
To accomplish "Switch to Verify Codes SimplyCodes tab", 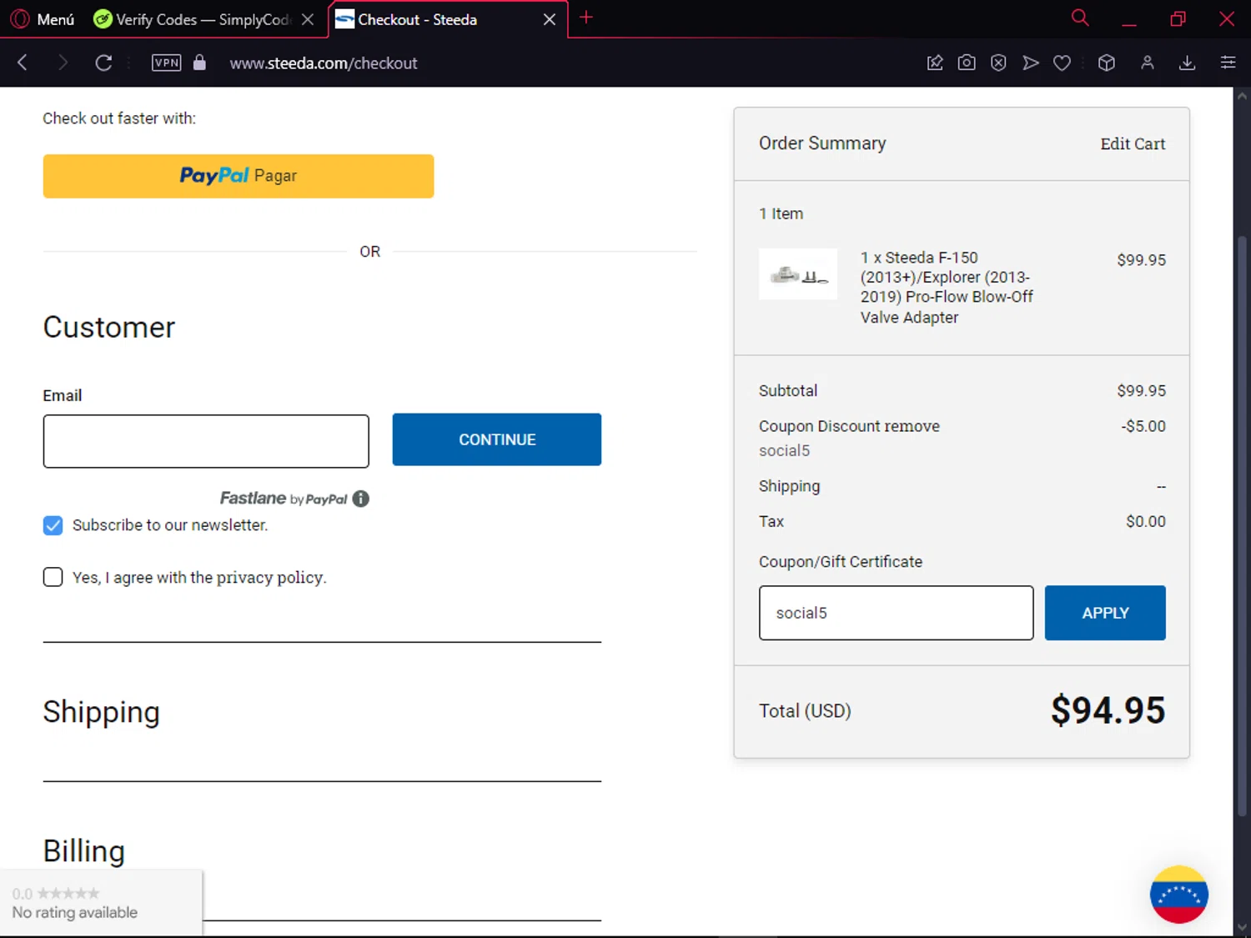I will point(192,19).
